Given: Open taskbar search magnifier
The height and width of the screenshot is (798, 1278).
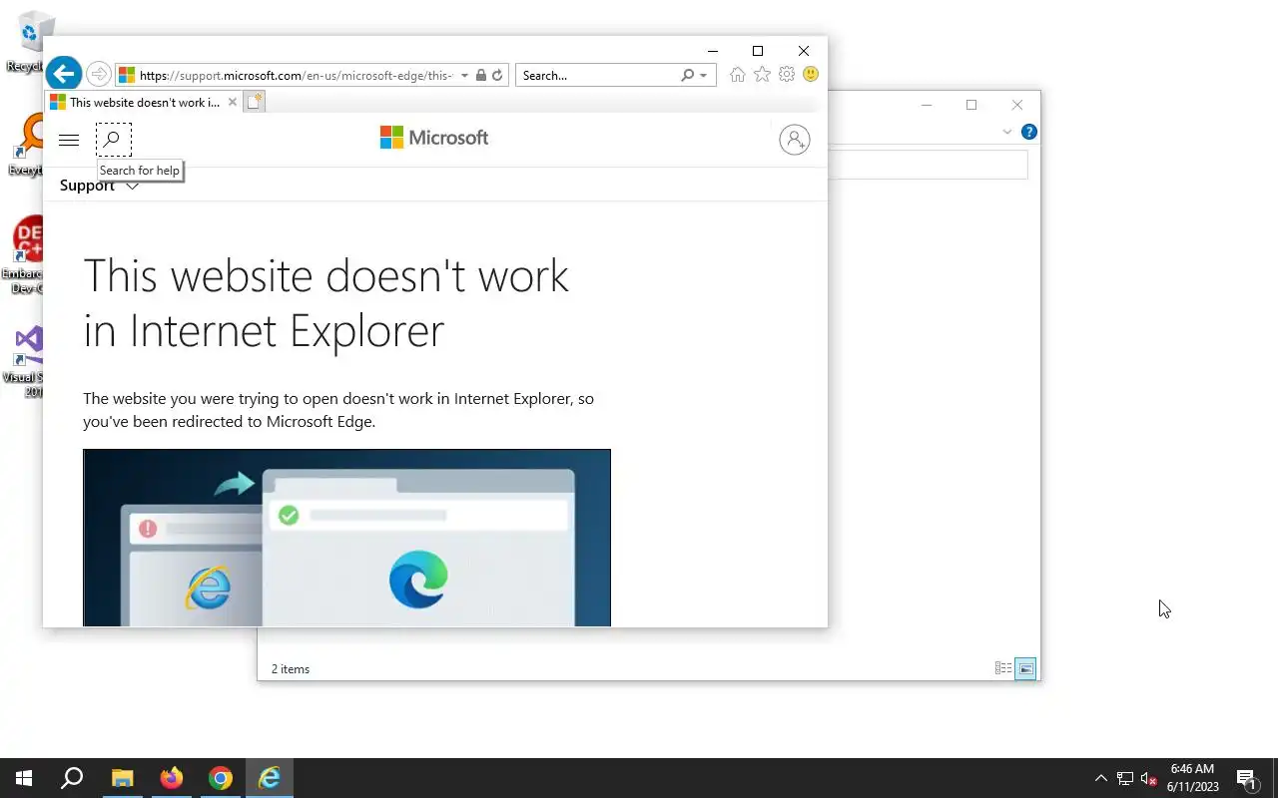Looking at the screenshot, I should pyautogui.click(x=72, y=778).
